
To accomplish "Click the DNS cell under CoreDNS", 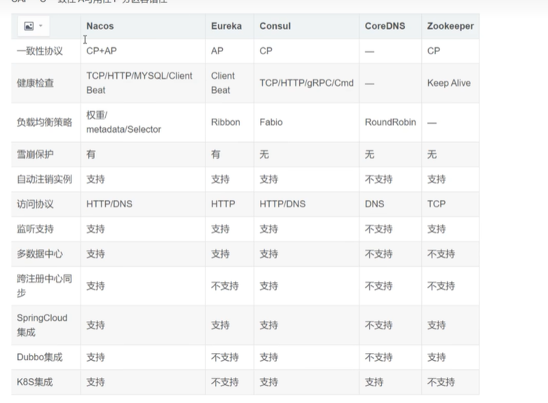I will click(374, 204).
